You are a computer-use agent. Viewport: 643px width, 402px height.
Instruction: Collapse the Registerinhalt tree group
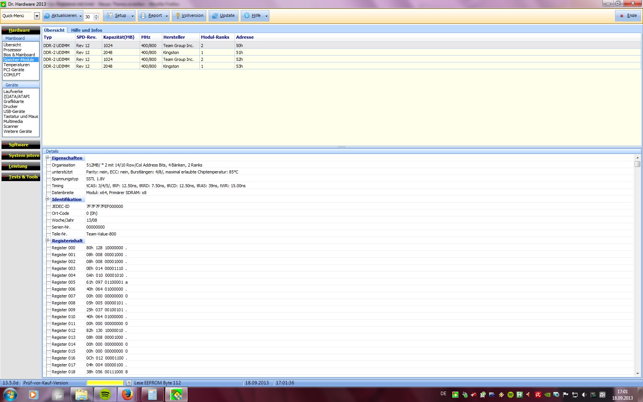[x=47, y=240]
